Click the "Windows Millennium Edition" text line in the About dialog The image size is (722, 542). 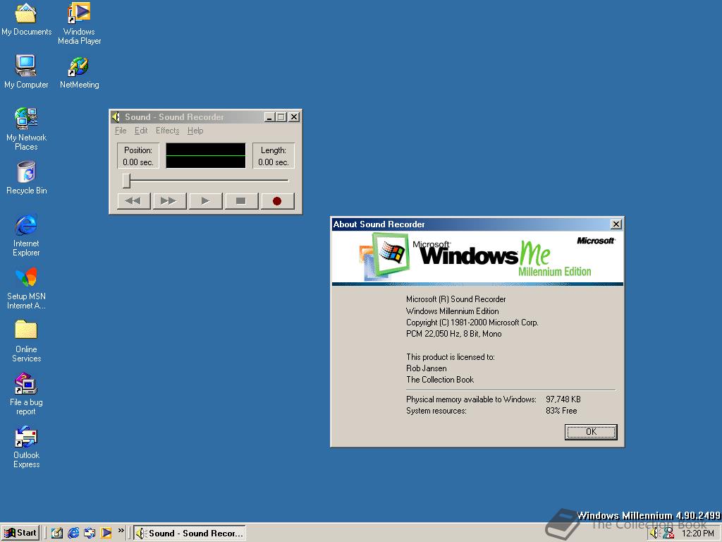point(452,311)
